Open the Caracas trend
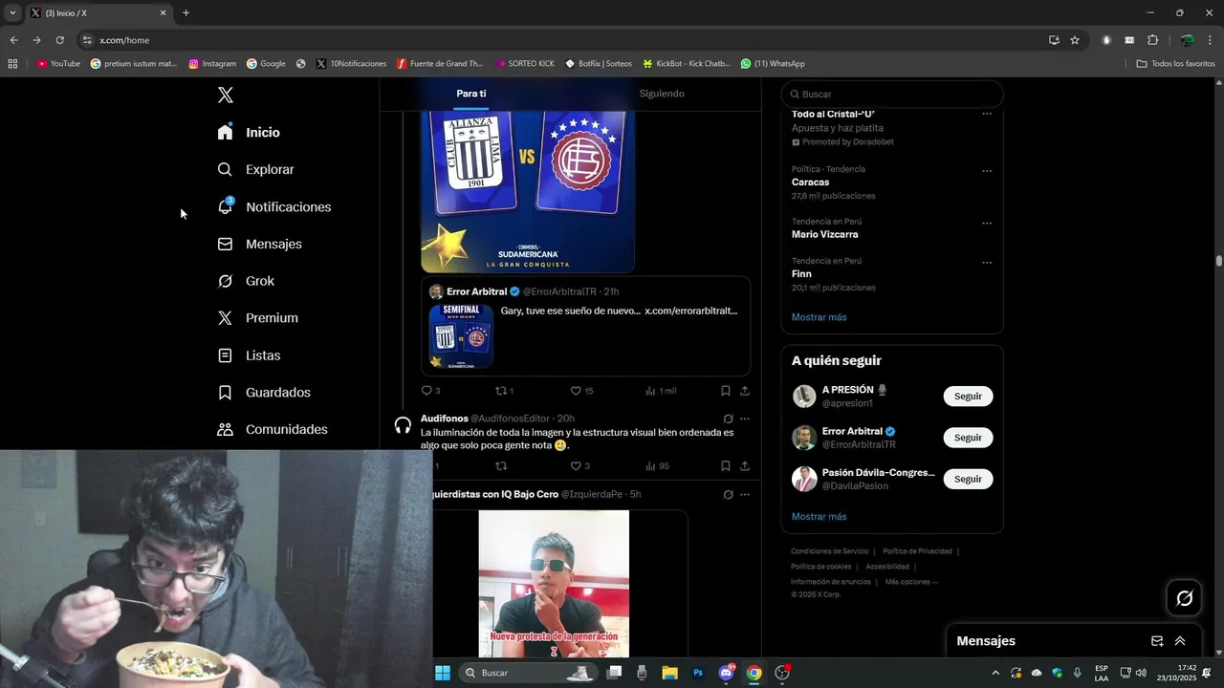The width and height of the screenshot is (1224, 688). 810,183
